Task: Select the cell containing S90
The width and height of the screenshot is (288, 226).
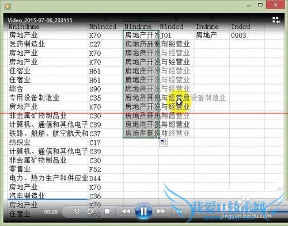Action: pos(105,89)
